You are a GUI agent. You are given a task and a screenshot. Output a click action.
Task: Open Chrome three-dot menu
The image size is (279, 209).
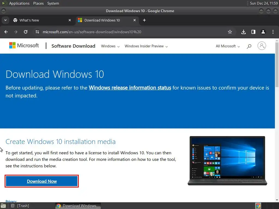(273, 32)
